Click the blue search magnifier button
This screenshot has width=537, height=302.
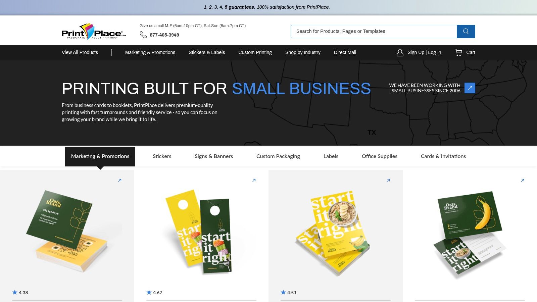(466, 32)
